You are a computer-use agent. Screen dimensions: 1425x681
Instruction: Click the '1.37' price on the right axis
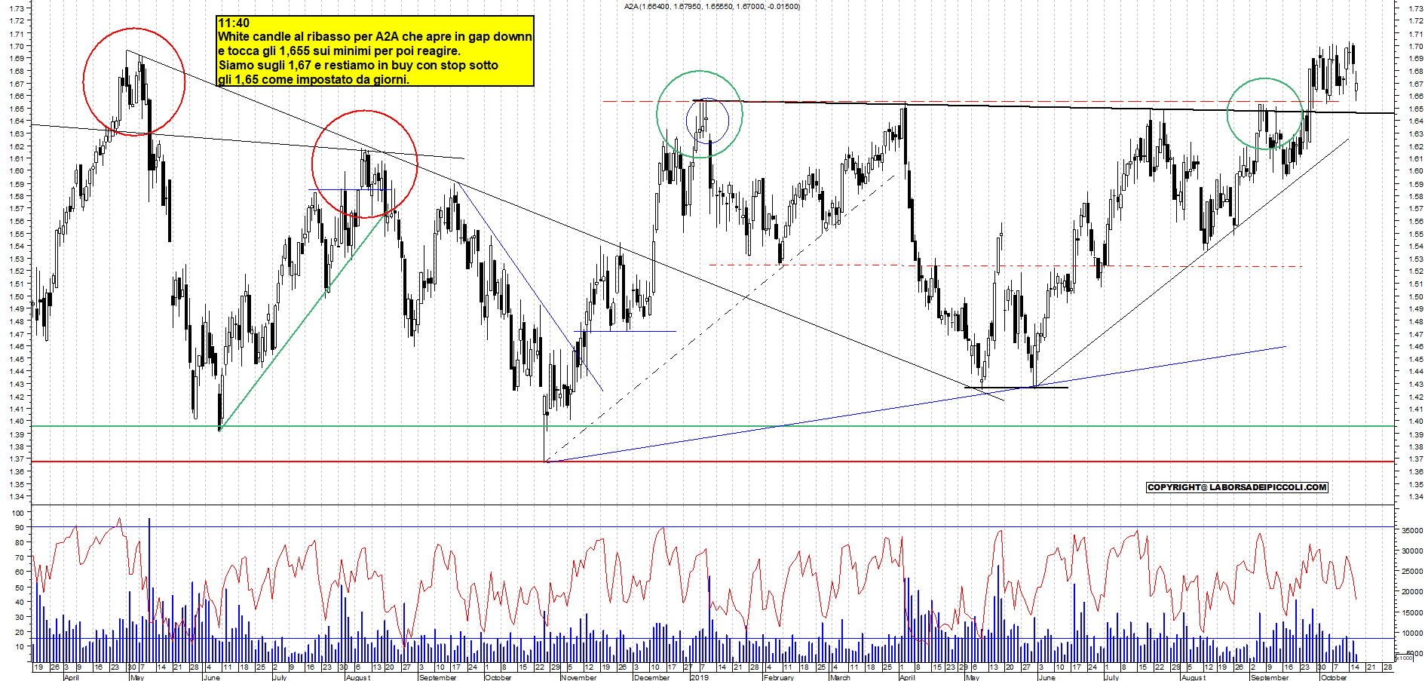point(1415,459)
